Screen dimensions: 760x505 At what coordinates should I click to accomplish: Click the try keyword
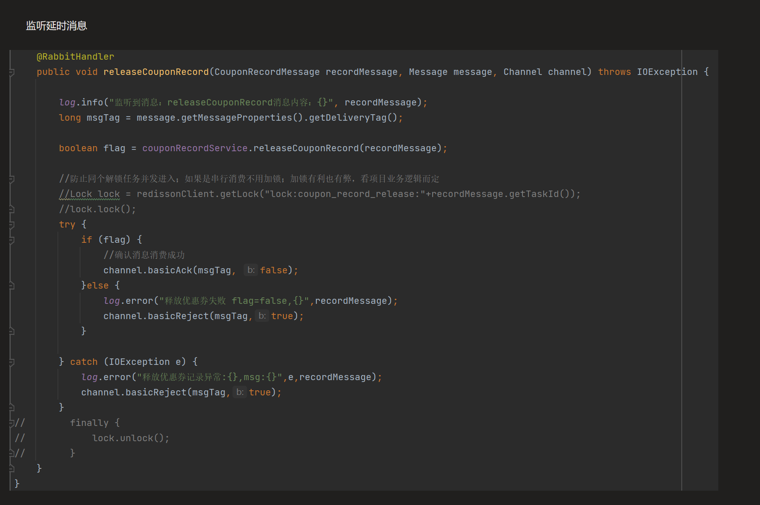tap(67, 225)
